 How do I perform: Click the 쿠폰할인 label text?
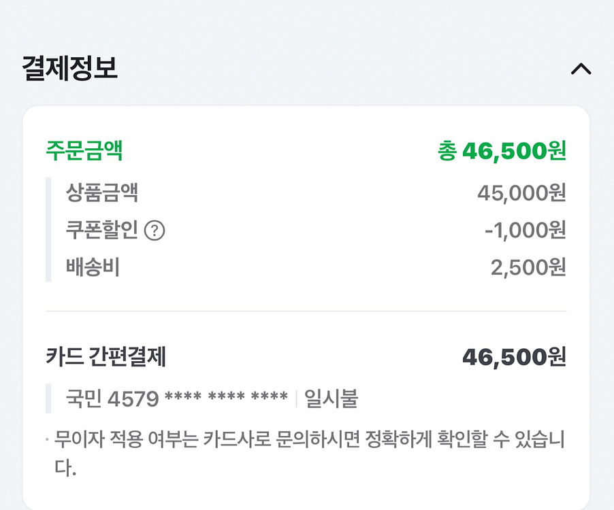click(102, 231)
